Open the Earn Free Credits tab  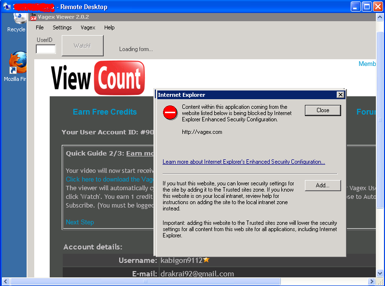tap(105, 112)
